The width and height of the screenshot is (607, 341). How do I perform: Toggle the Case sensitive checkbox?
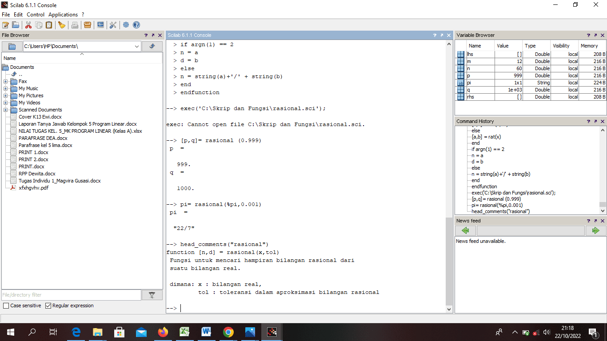pos(6,305)
